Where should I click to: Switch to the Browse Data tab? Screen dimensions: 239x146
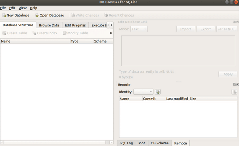coord(49,25)
